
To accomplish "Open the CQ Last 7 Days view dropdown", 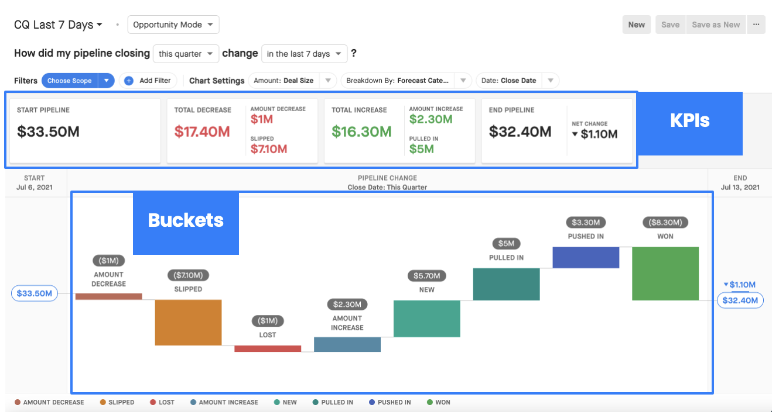I will 59,25.
